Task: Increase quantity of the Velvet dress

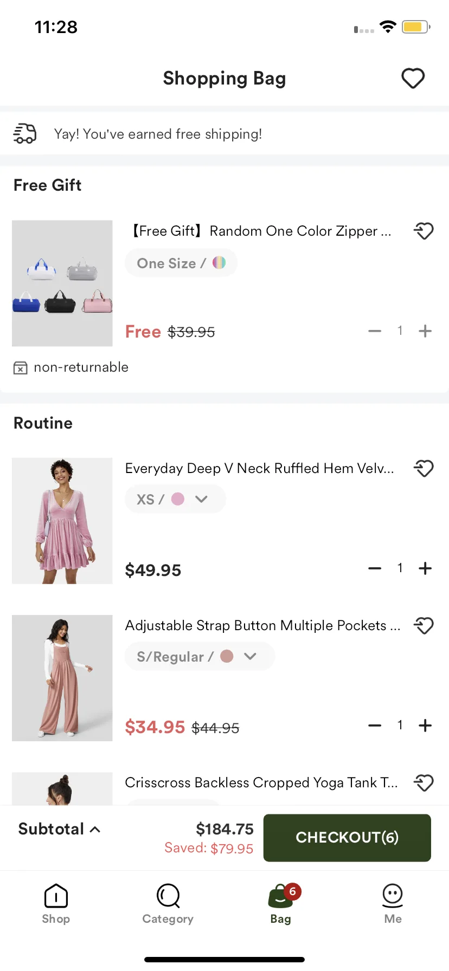Action: click(x=425, y=568)
